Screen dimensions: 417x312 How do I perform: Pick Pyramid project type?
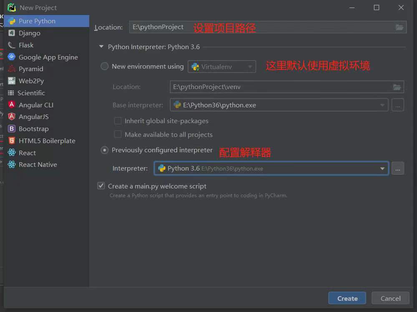pyautogui.click(x=47, y=69)
